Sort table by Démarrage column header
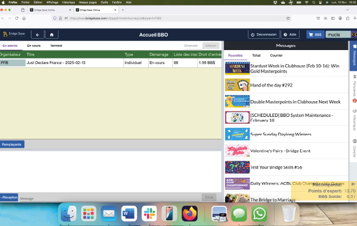 159,55
